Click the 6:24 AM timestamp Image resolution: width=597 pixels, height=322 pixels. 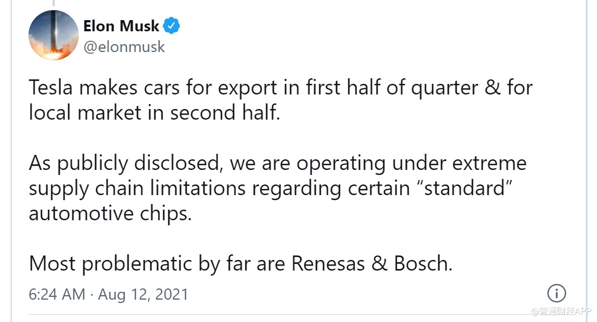click(x=57, y=294)
